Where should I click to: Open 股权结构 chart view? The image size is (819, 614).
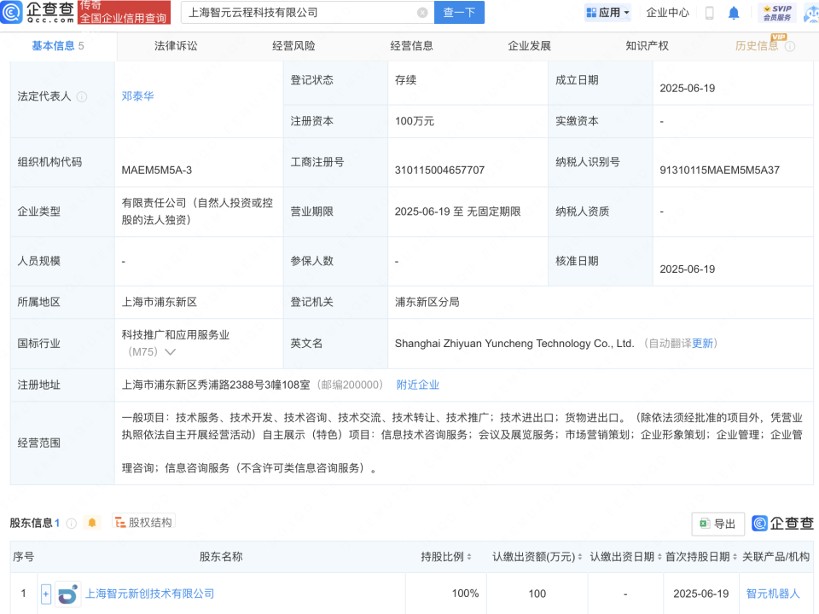tap(143, 522)
